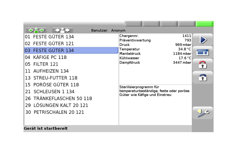Open the wrench service settings icon
The height and width of the screenshot is (153, 237).
[202, 113]
